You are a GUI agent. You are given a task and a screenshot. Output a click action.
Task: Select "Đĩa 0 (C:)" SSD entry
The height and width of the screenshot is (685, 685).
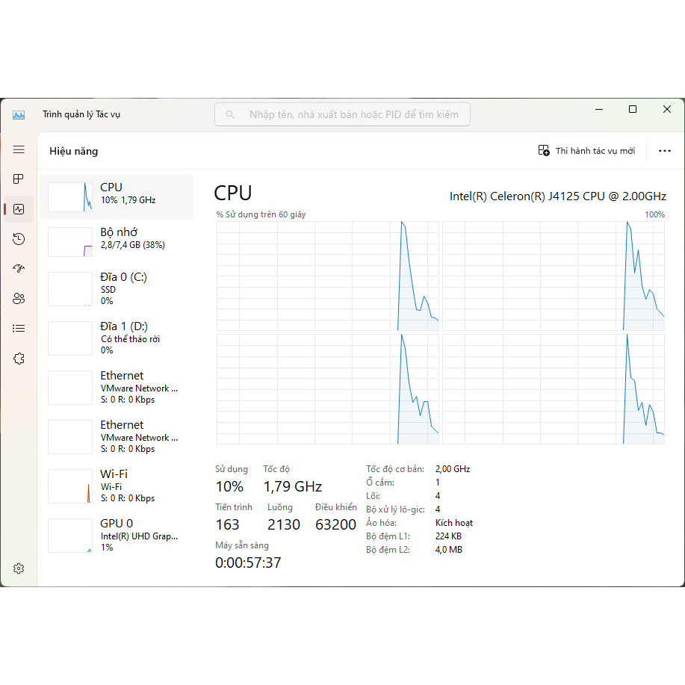pyautogui.click(x=117, y=288)
